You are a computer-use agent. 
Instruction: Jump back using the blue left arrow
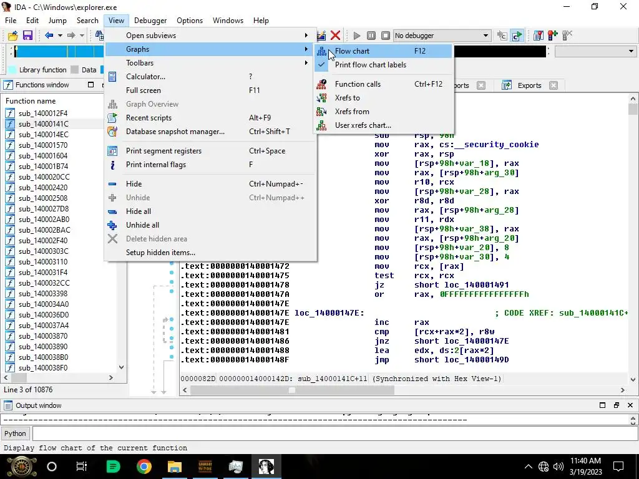pyautogui.click(x=49, y=36)
